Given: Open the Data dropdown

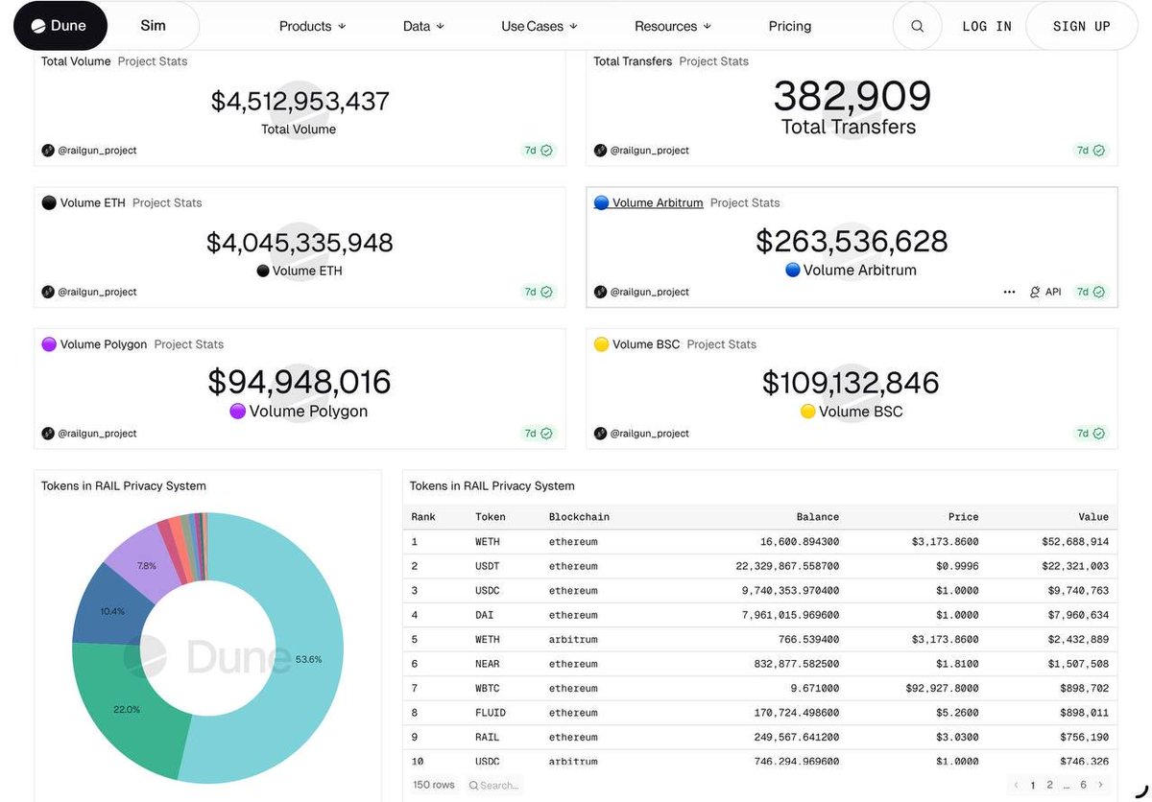Looking at the screenshot, I should 422,26.
